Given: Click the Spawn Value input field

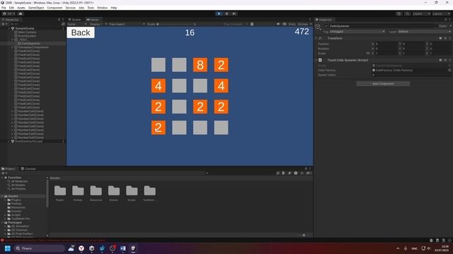Looking at the screenshot, I should [411, 75].
